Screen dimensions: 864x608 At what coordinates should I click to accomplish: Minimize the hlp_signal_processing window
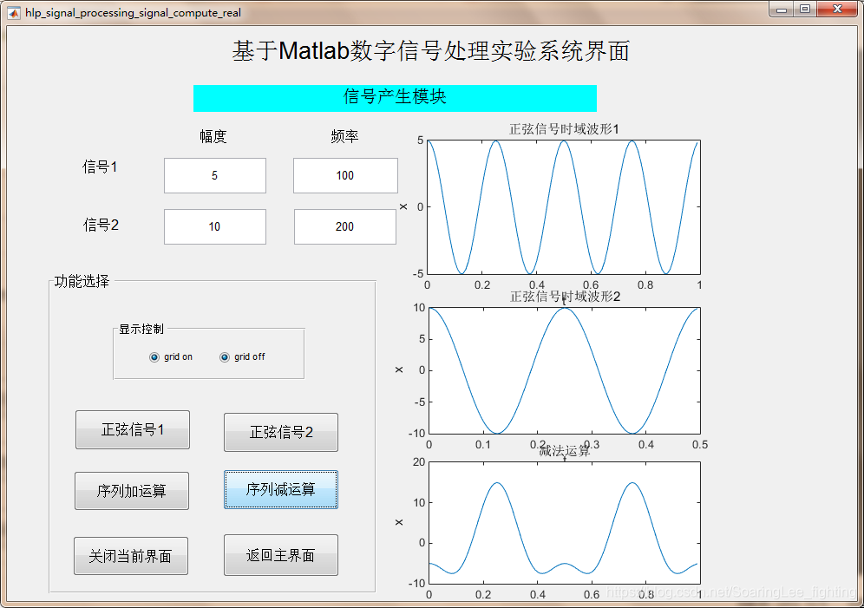pos(782,10)
